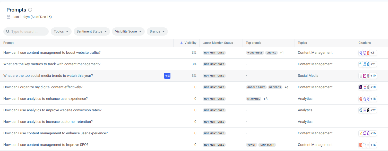Focus the Type to search field
The width and height of the screenshot is (388, 151).
click(28, 31)
